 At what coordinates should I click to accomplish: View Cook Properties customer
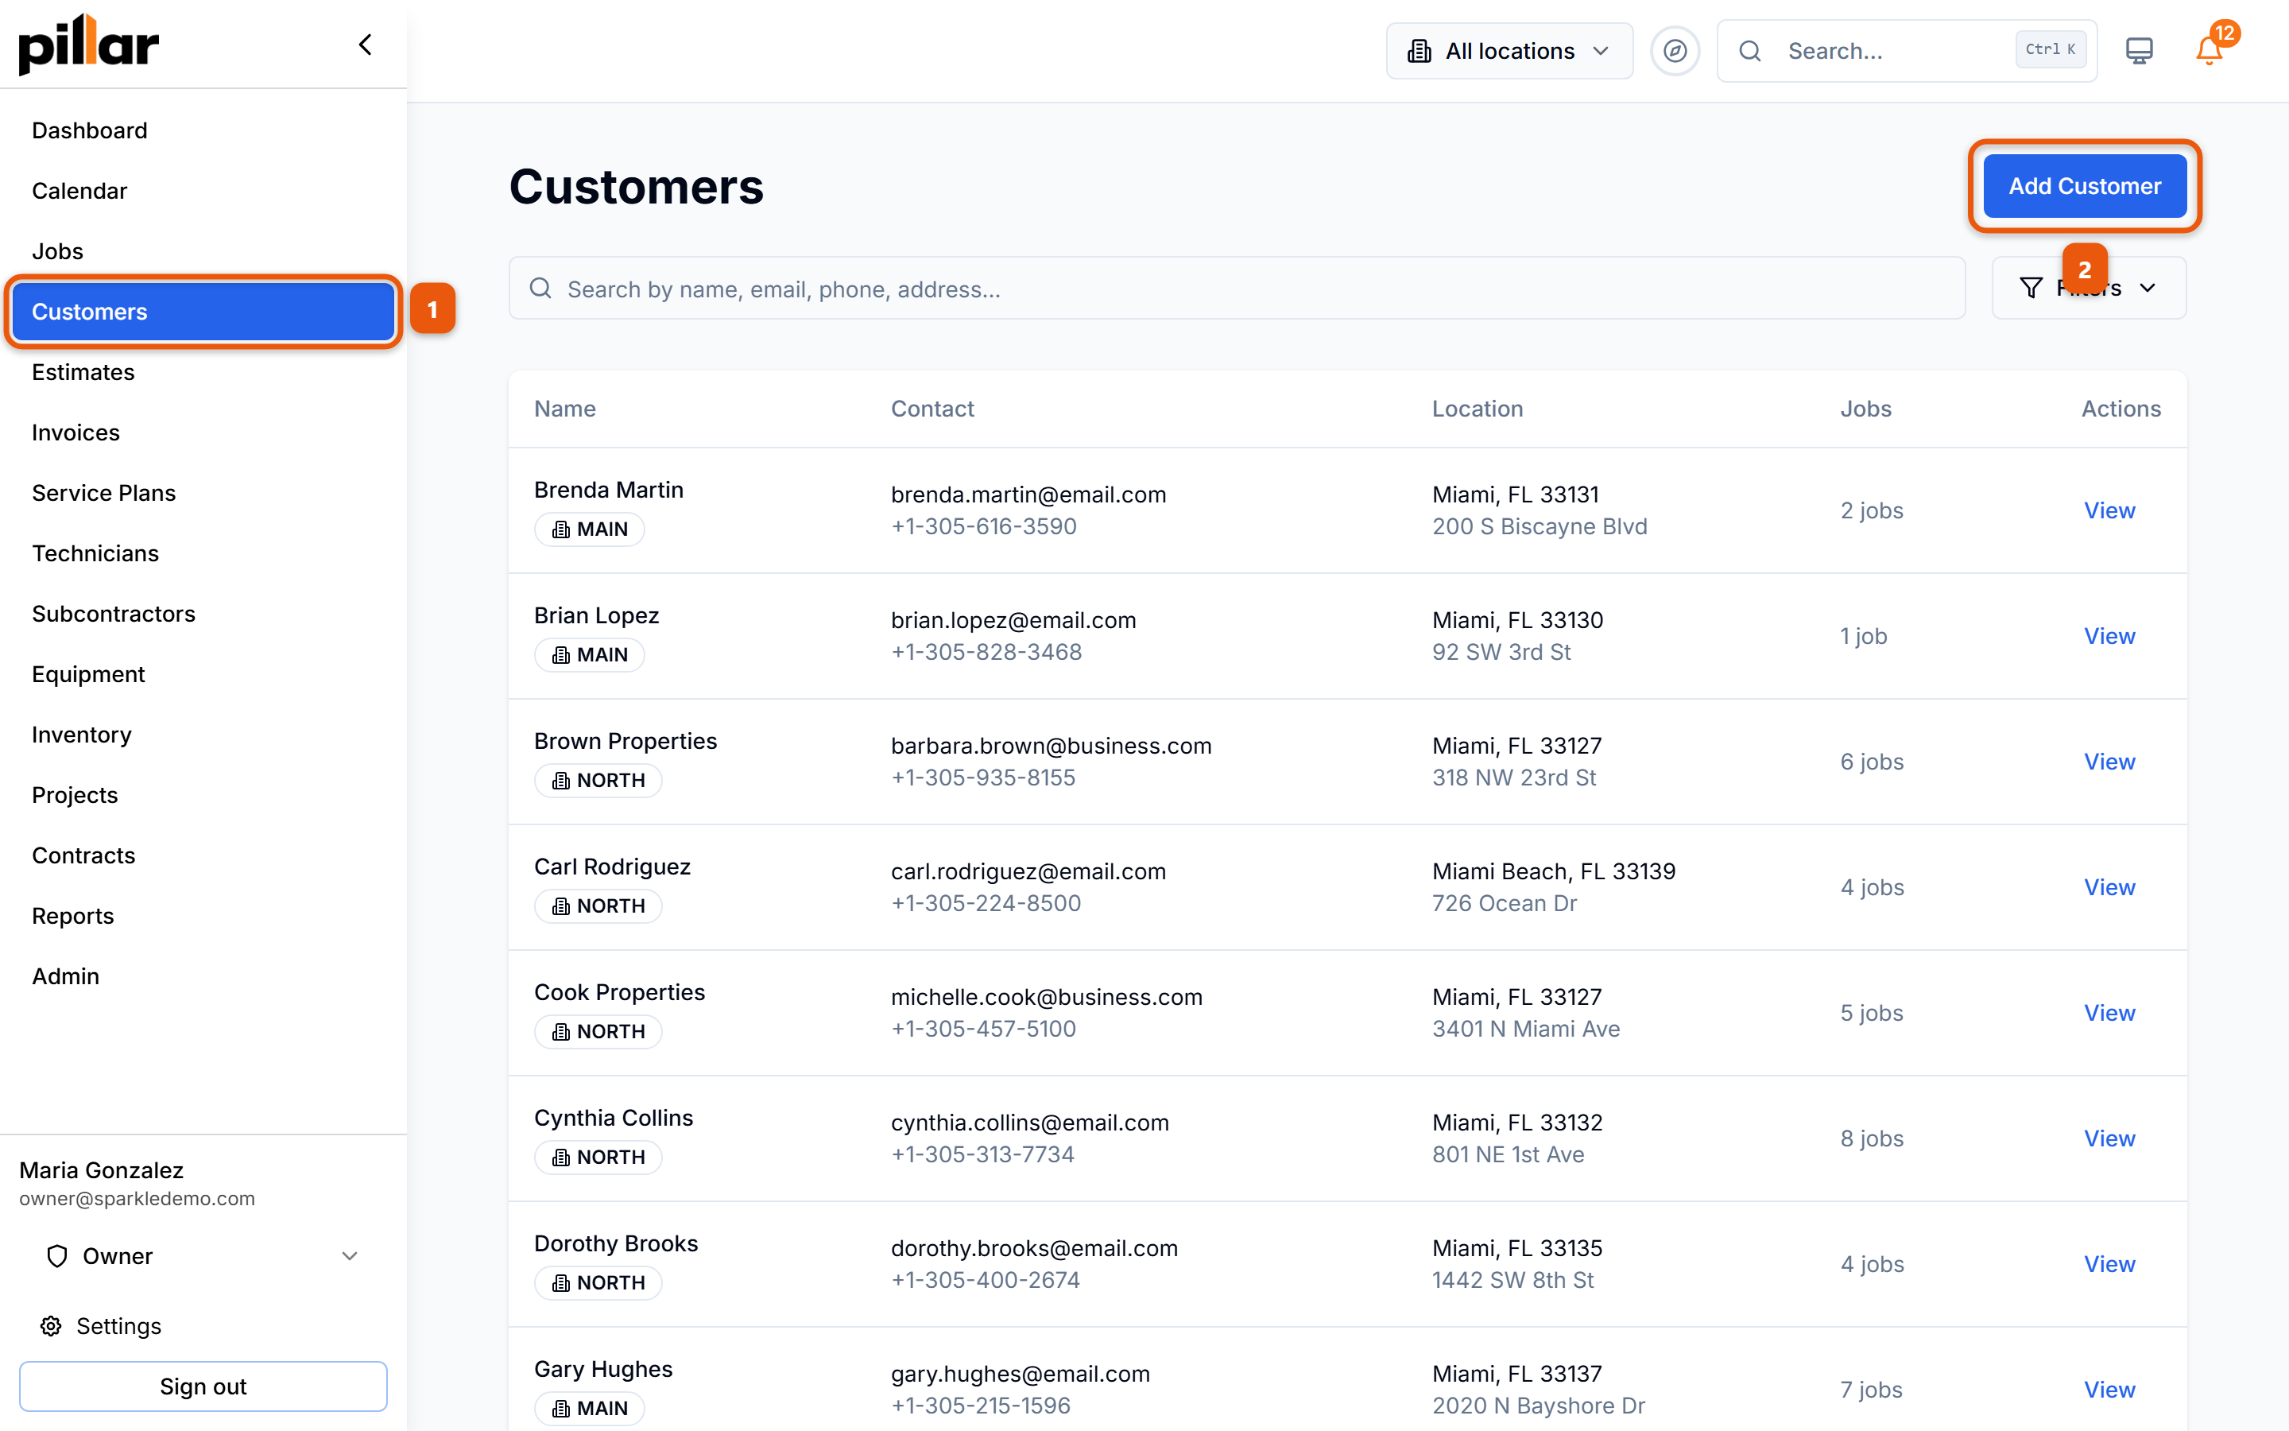(2109, 1013)
